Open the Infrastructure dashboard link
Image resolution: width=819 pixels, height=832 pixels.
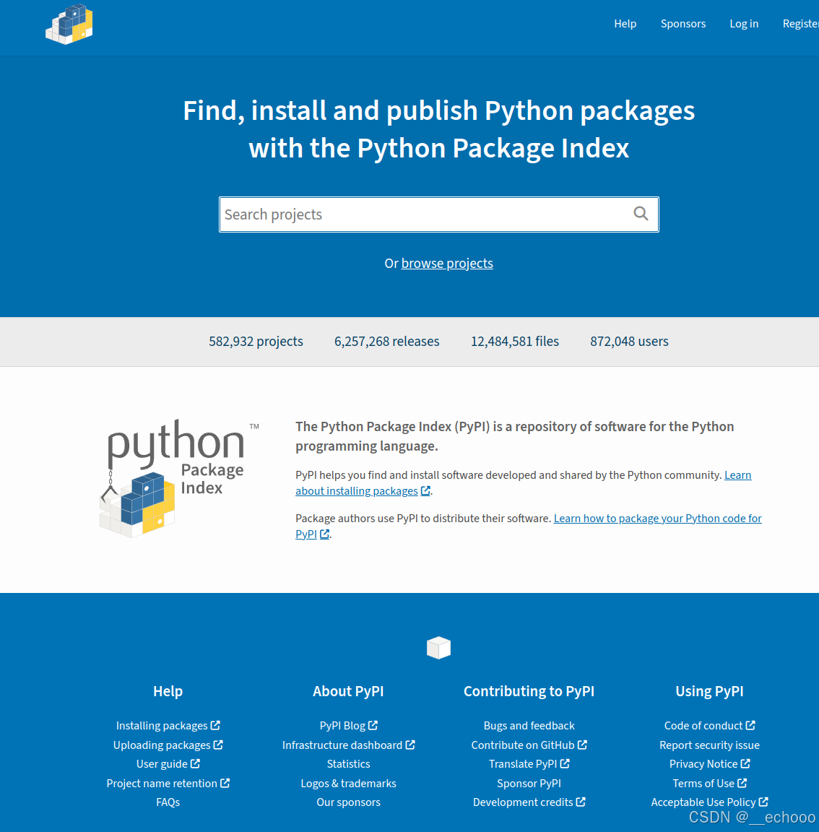[342, 745]
